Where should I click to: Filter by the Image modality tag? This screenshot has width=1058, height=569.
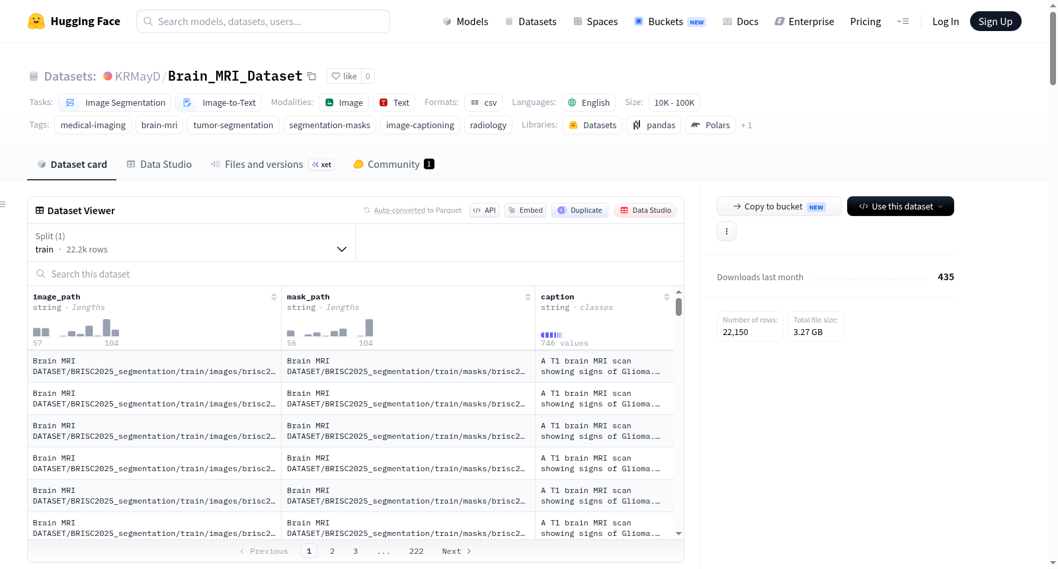tap(344, 102)
